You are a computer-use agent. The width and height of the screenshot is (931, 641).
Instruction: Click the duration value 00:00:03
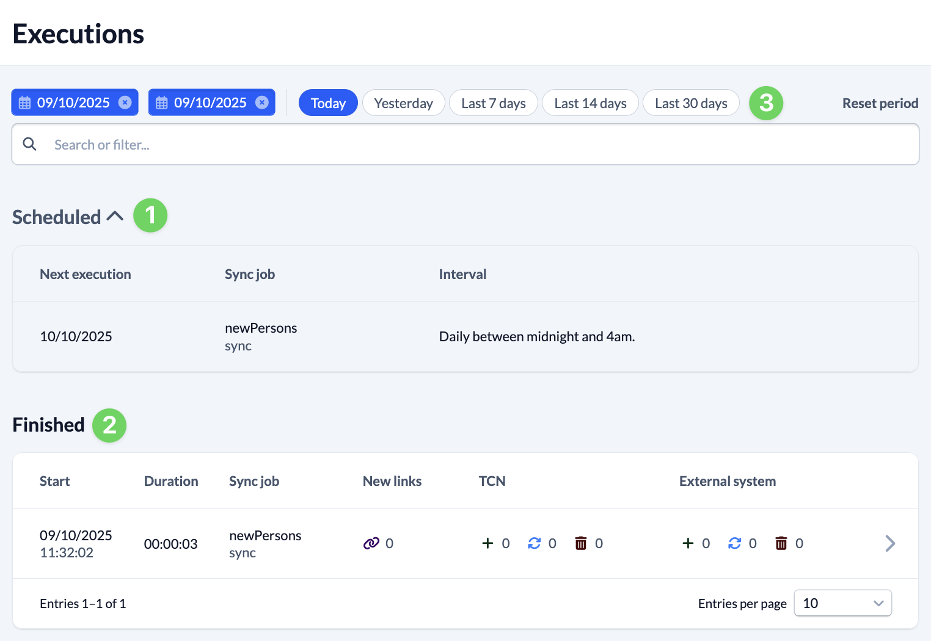(x=170, y=543)
